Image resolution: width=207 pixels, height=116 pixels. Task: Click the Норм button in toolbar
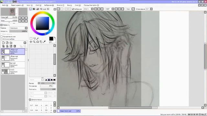[x=128, y=9]
